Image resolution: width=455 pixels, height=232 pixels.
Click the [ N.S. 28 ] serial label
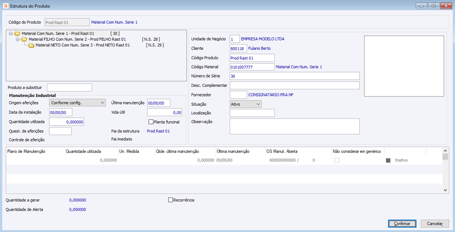[x=151, y=39]
